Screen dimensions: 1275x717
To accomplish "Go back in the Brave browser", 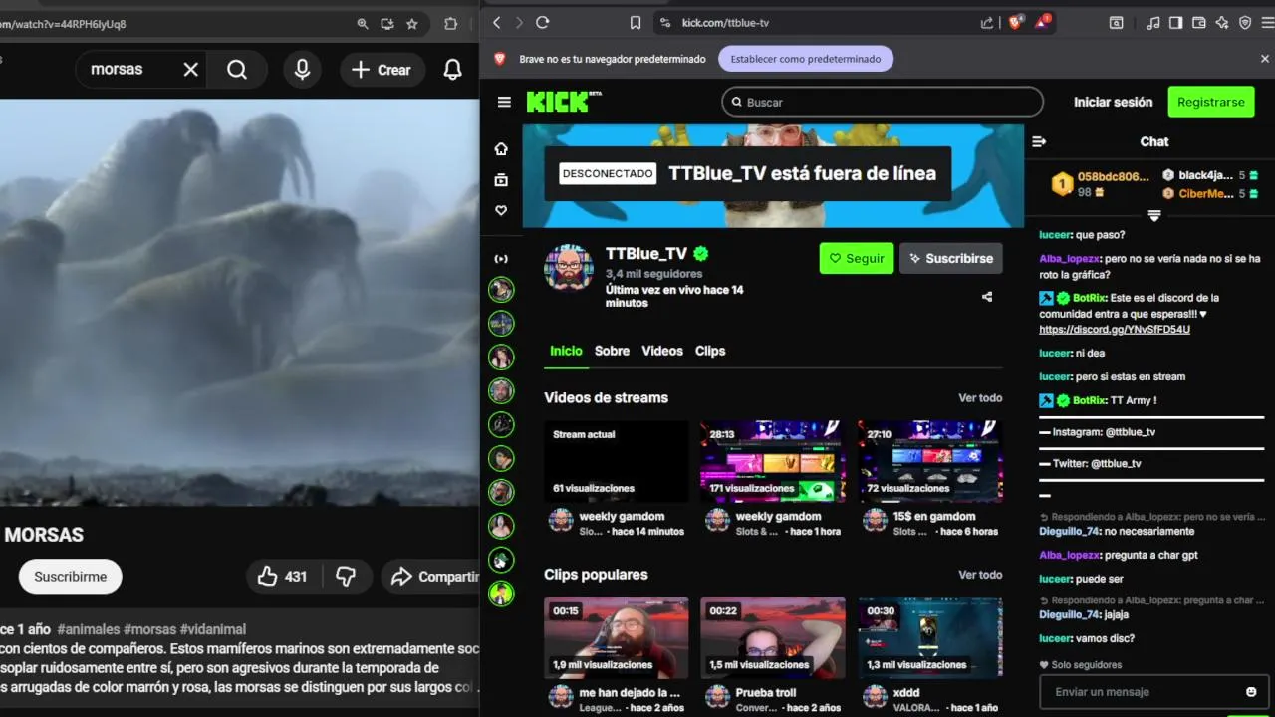I will [495, 23].
